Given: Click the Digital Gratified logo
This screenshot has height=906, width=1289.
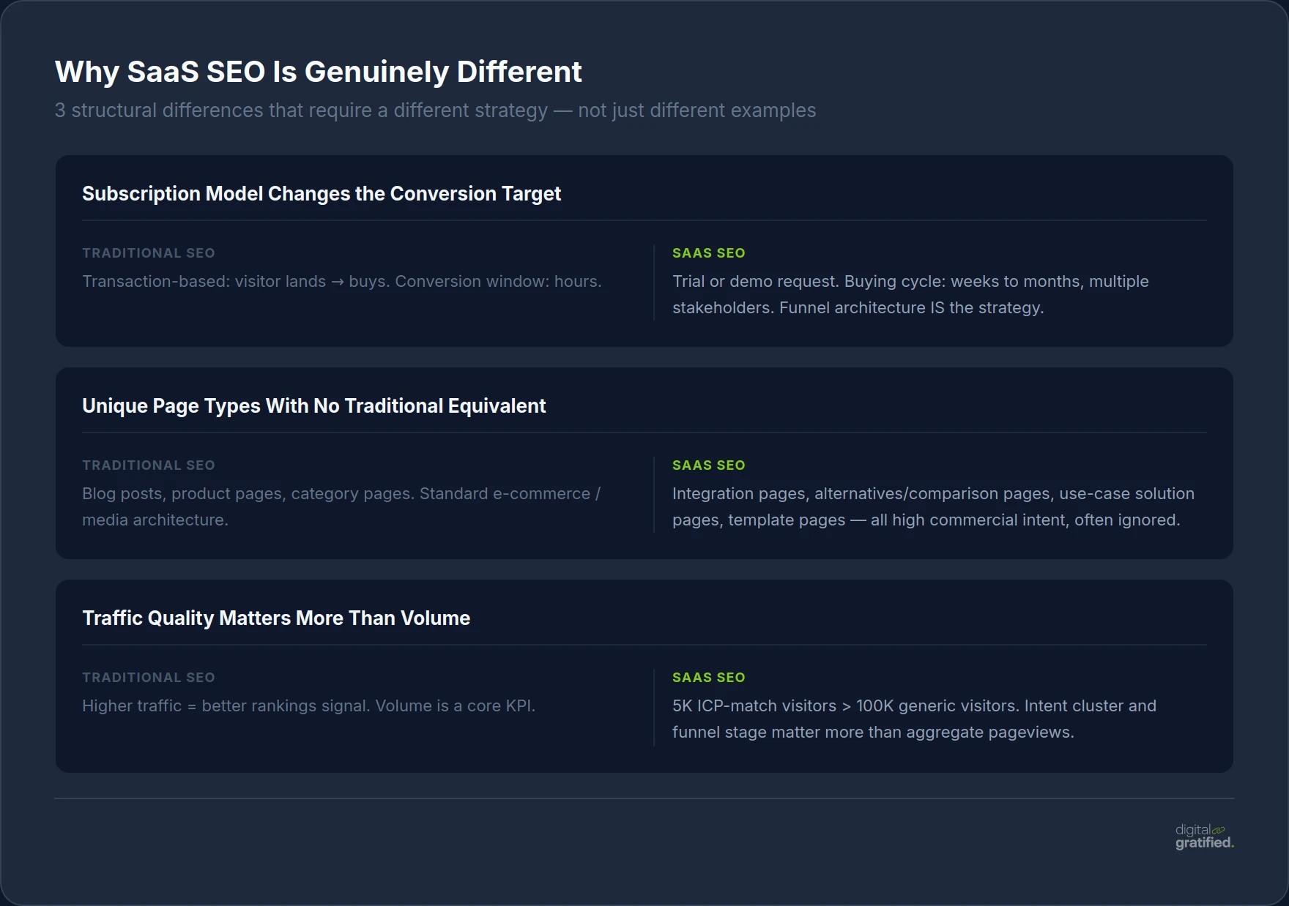Looking at the screenshot, I should (1205, 836).
